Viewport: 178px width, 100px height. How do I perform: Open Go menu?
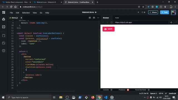point(41,13)
